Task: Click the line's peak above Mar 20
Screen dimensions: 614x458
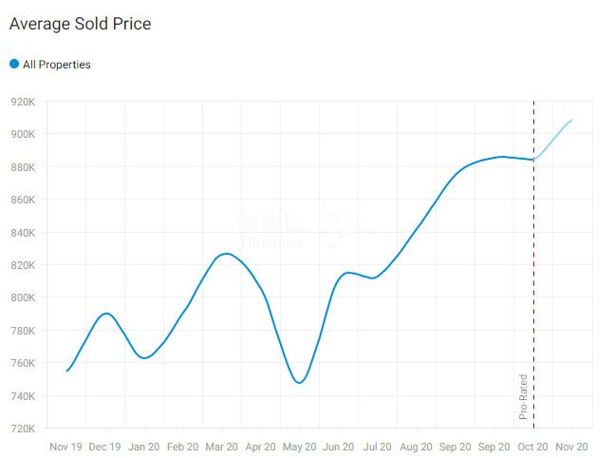Action: 225,254
